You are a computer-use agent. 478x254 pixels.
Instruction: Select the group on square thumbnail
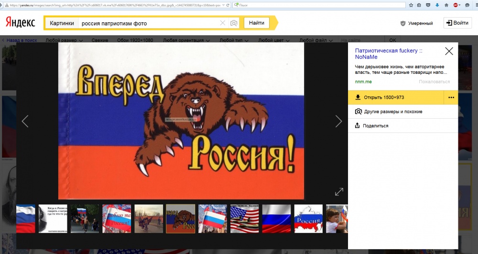(x=149, y=219)
